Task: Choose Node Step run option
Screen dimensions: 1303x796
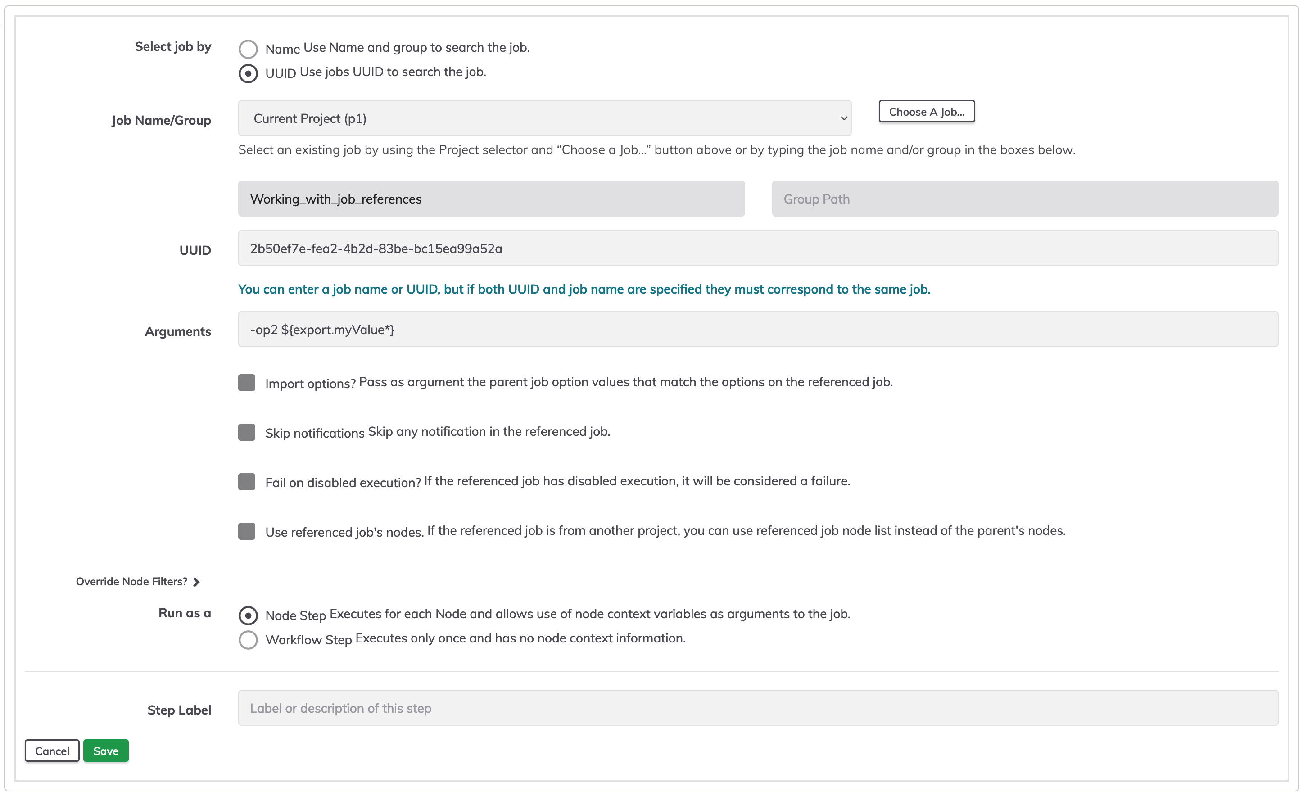Action: point(248,615)
